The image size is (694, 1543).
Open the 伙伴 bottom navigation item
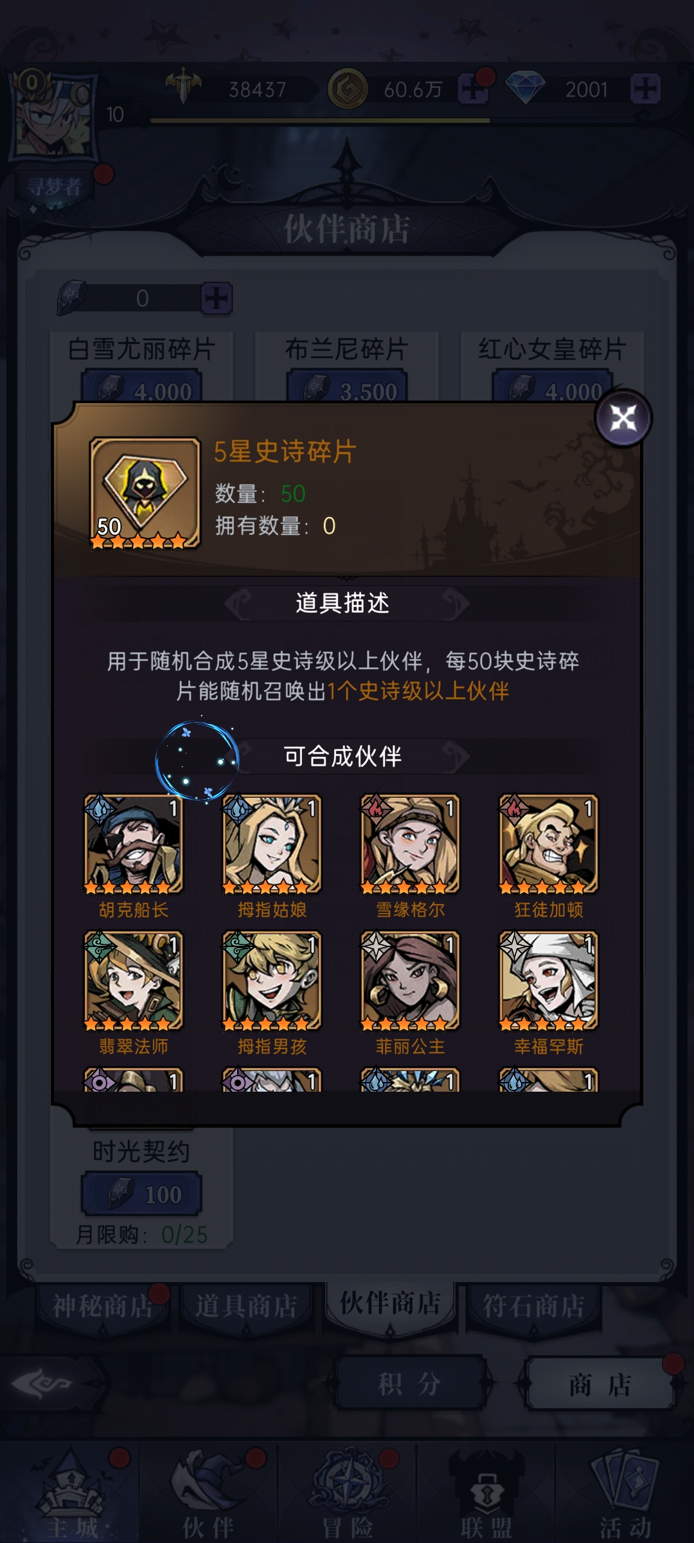208,1493
